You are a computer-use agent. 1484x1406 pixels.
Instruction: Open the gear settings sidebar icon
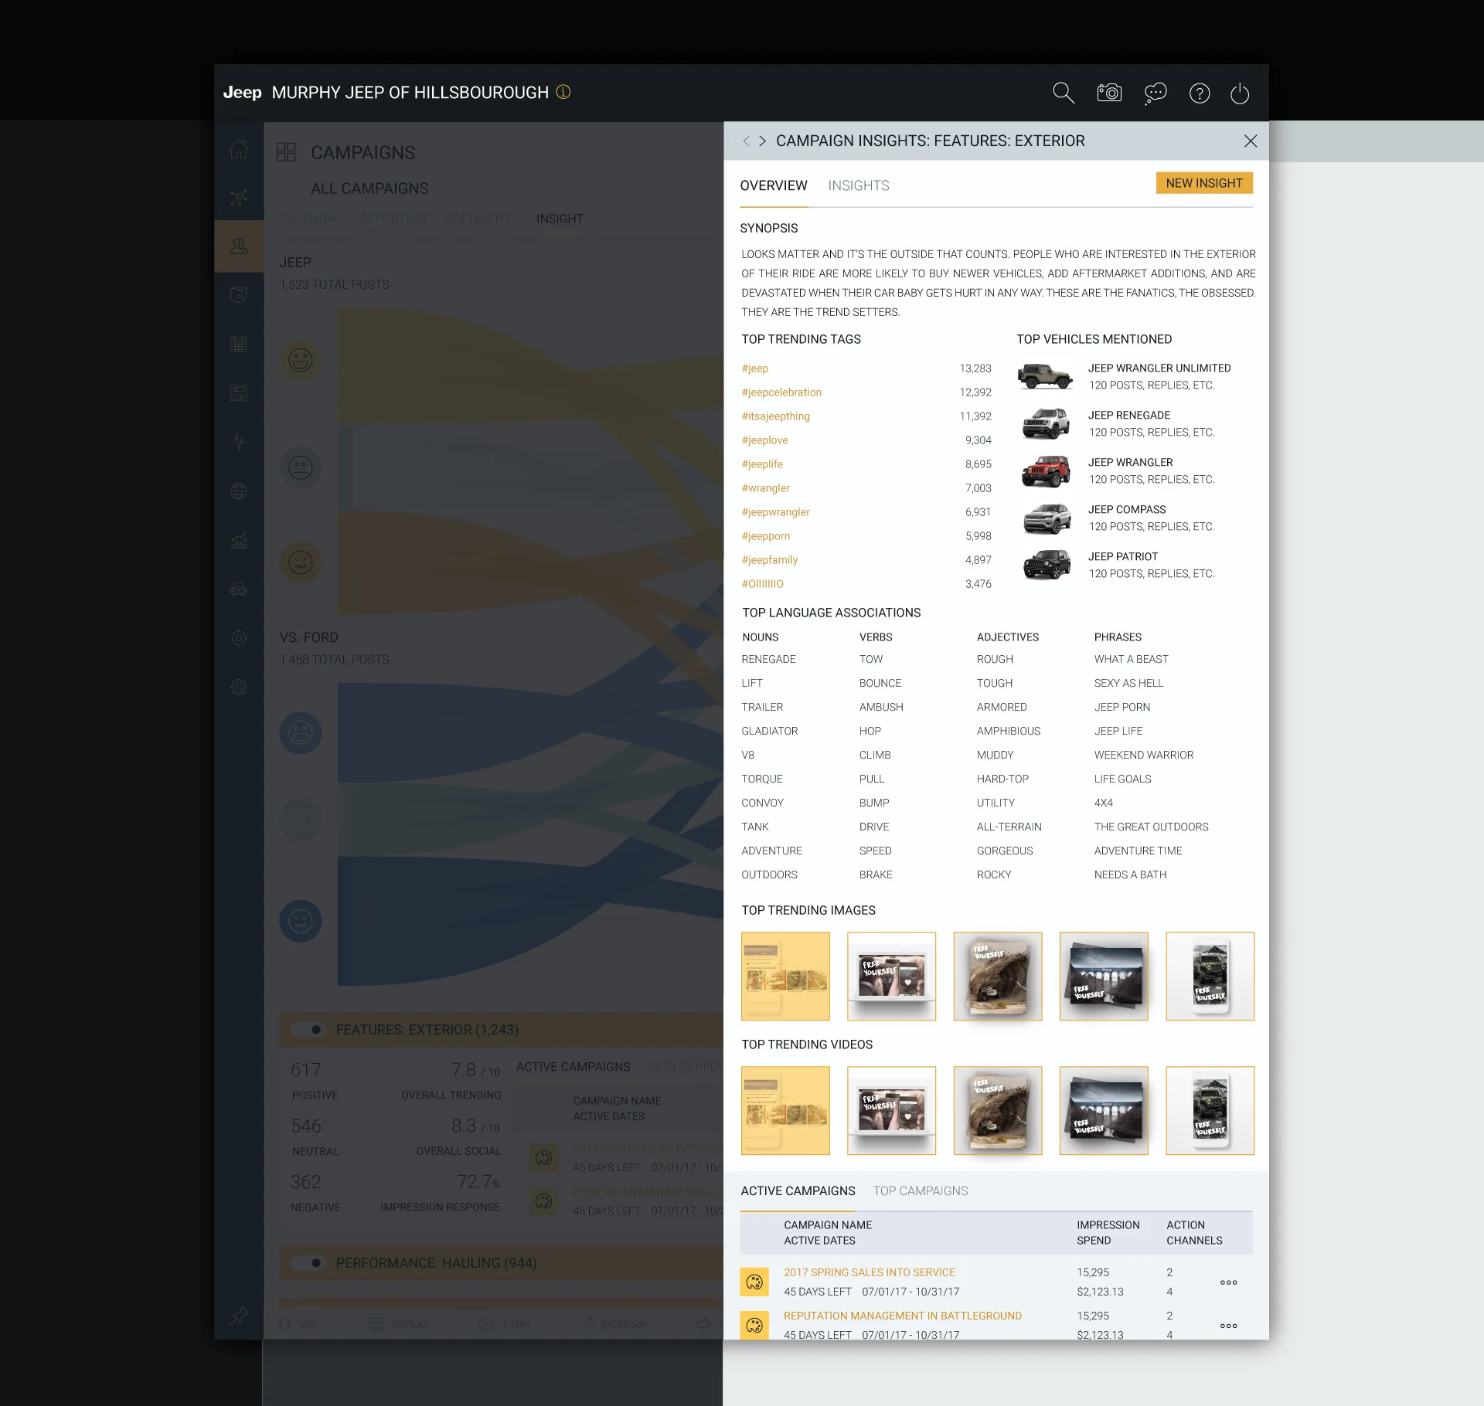pyautogui.click(x=239, y=687)
